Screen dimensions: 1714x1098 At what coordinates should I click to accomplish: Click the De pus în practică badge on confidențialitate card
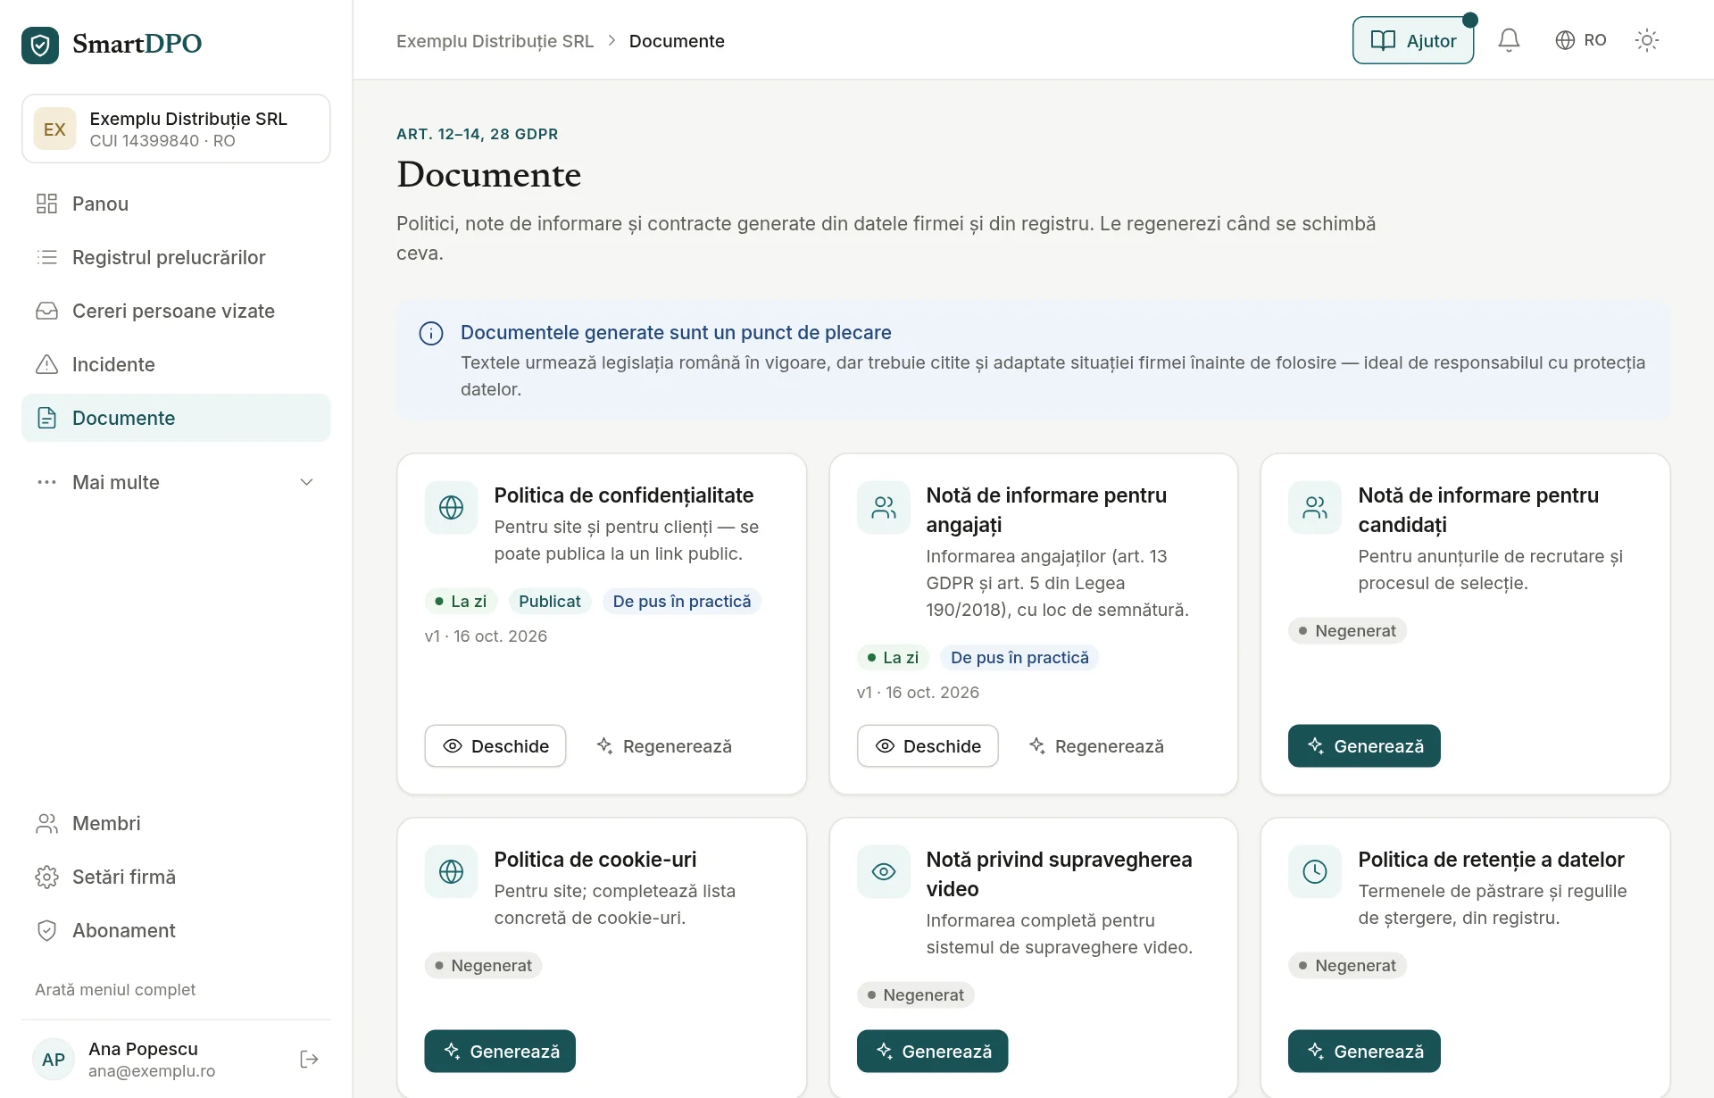(682, 602)
